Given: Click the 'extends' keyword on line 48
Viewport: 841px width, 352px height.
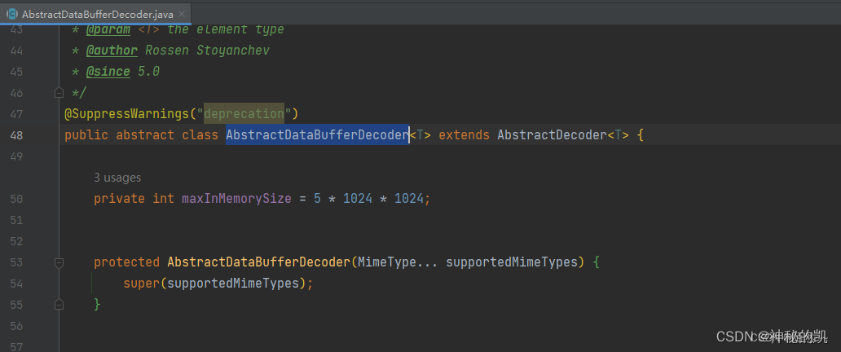Looking at the screenshot, I should pos(464,135).
